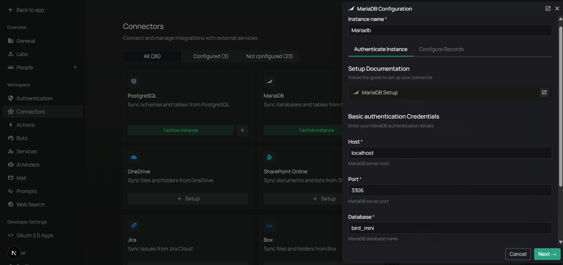The height and width of the screenshot is (265, 563).
Task: Switch to the All (26) tab
Action: [x=152, y=56]
